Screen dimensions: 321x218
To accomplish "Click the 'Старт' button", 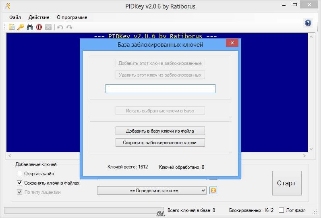I will 287,183.
